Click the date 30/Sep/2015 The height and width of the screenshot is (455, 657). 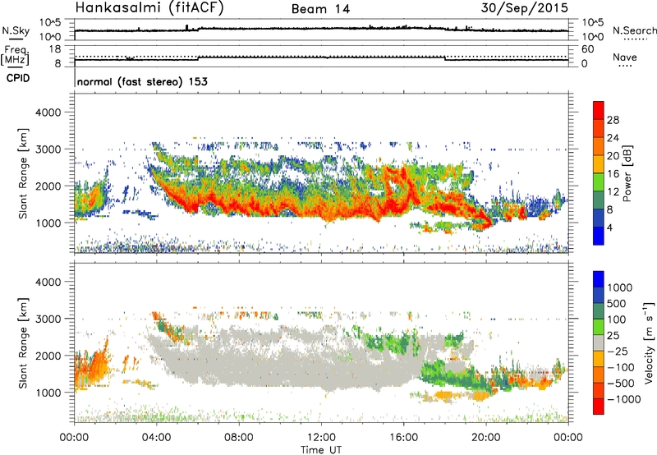524,7
